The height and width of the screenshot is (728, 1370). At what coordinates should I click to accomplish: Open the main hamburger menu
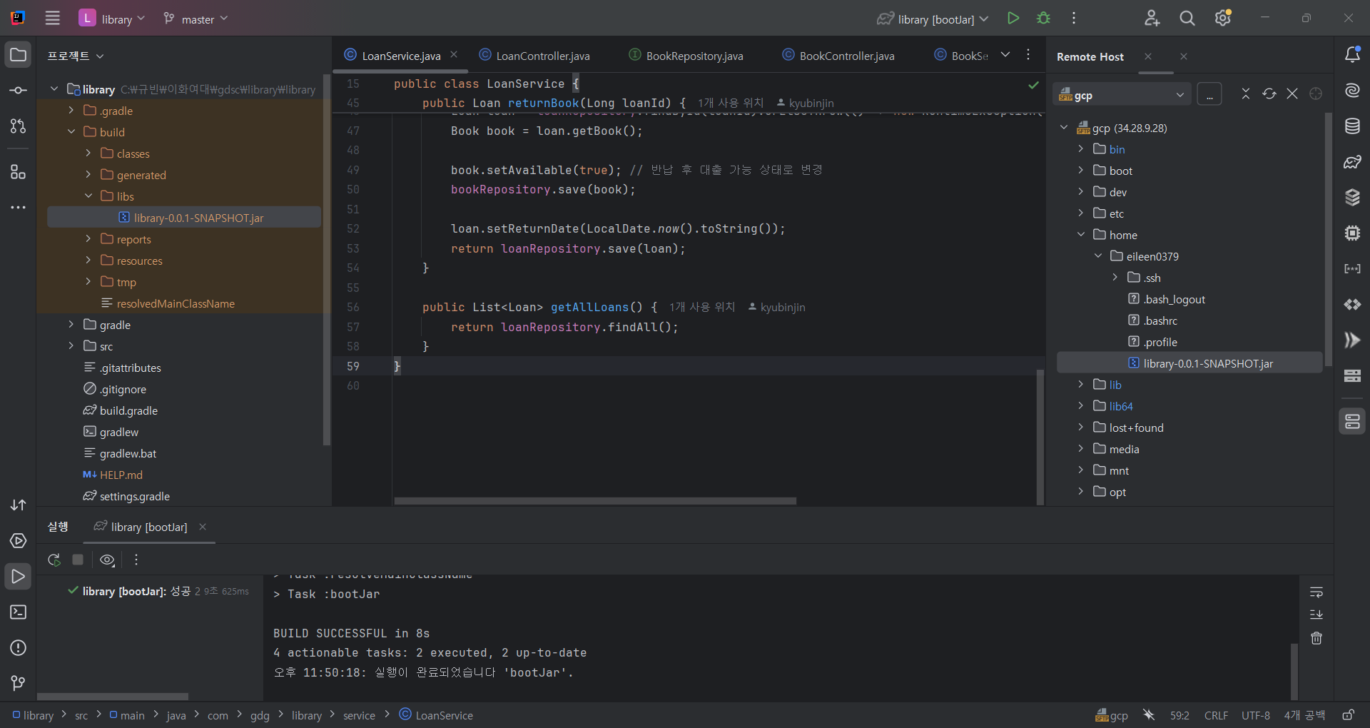(53, 19)
